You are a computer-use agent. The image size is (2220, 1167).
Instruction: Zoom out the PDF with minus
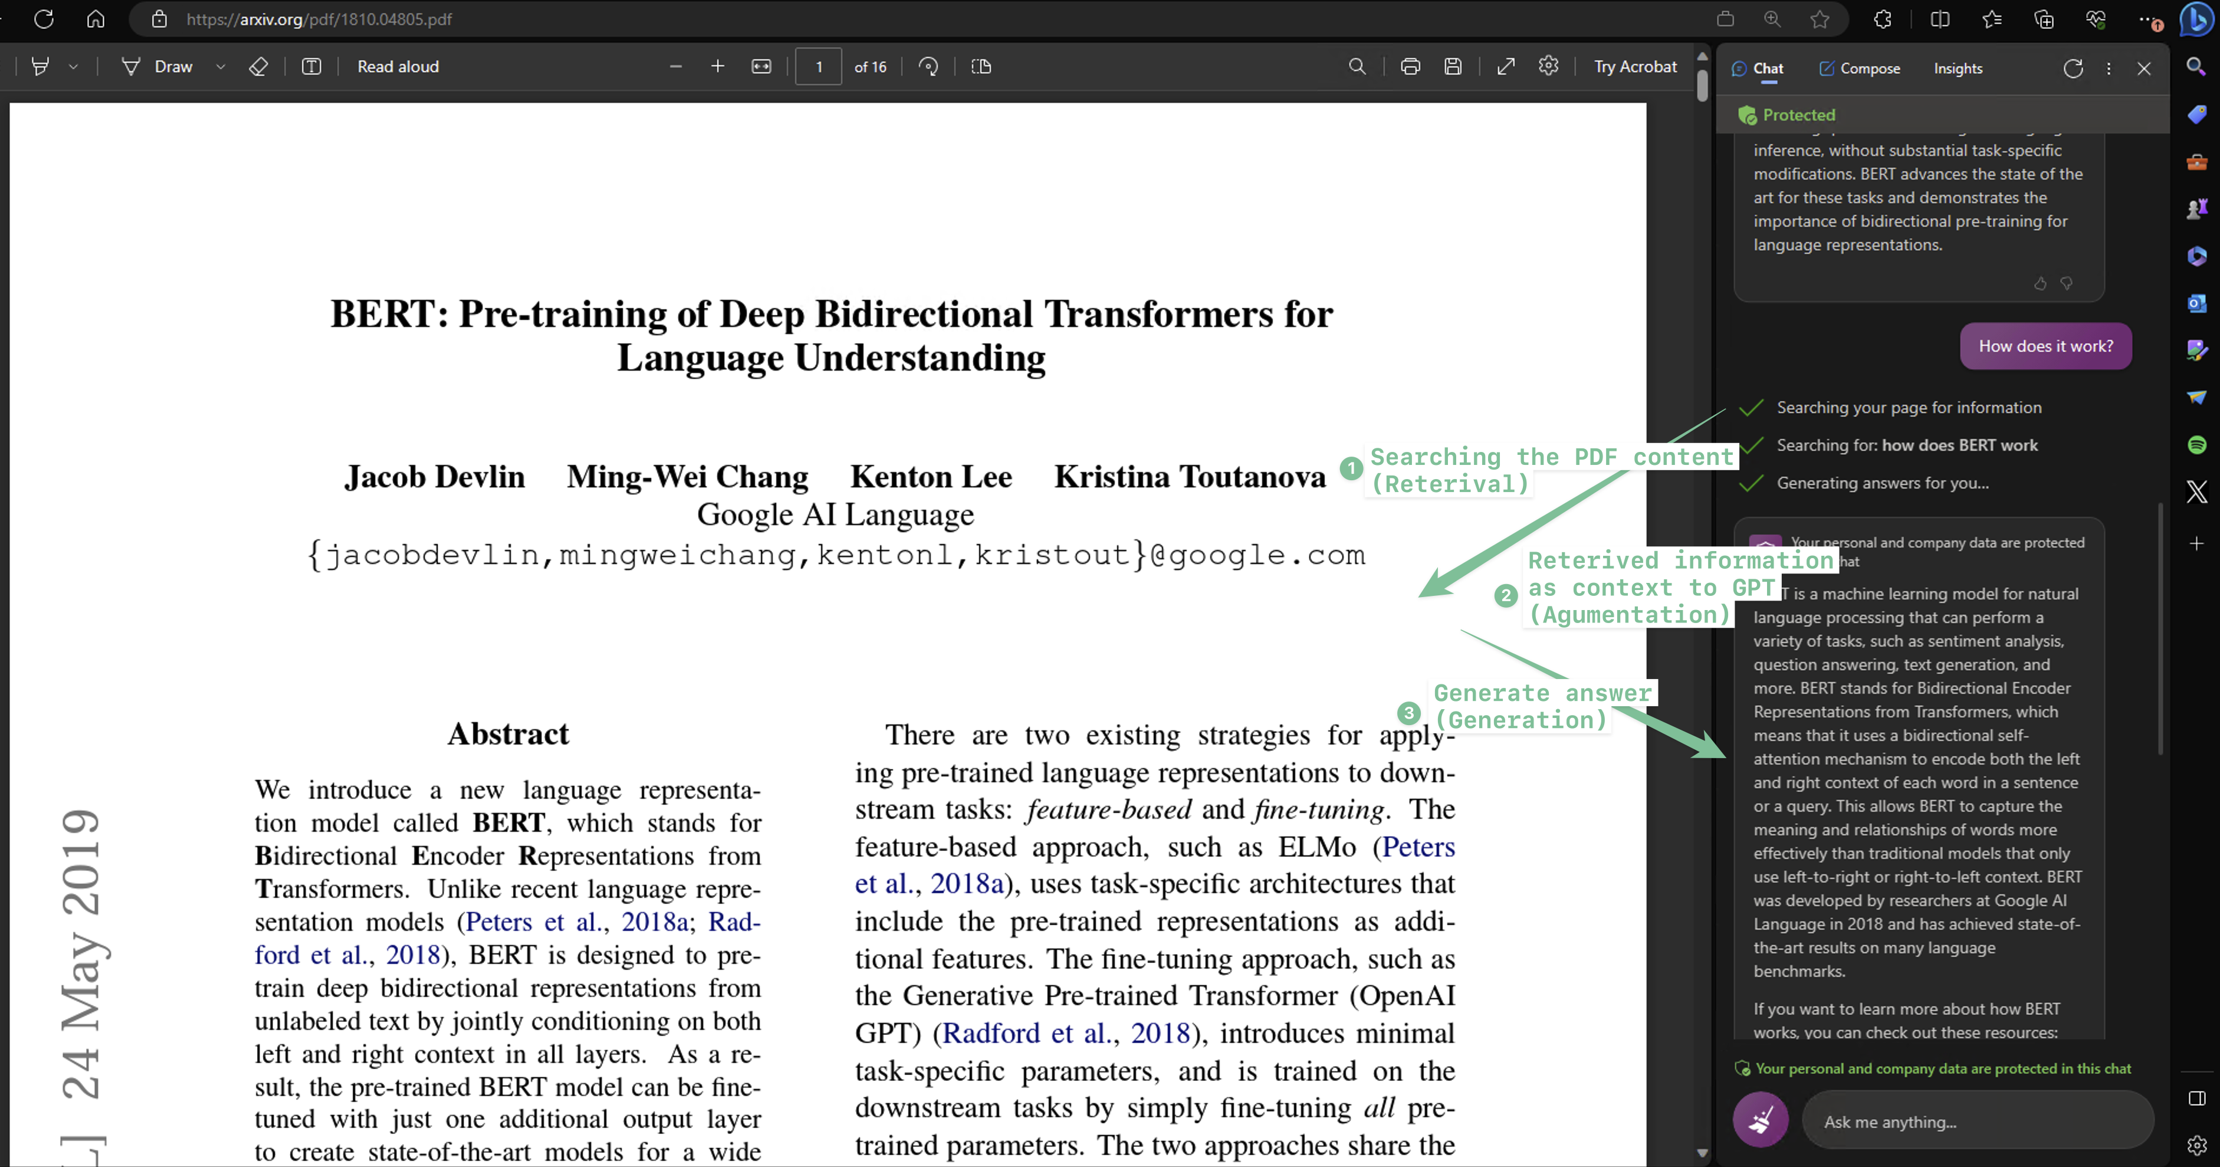pyautogui.click(x=676, y=66)
